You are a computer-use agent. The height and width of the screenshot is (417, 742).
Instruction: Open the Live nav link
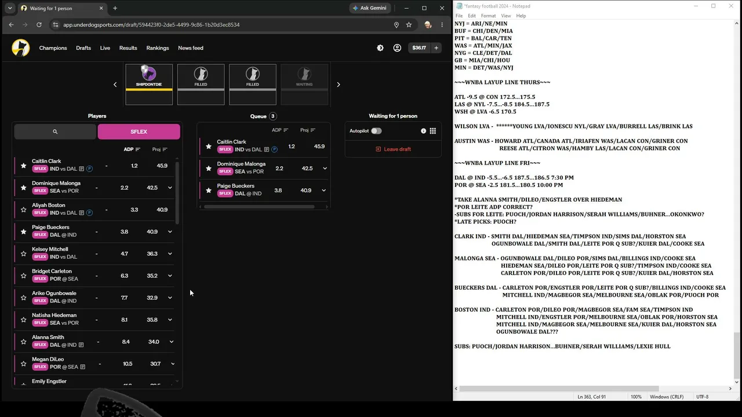105,48
